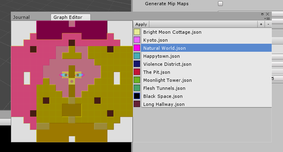Open red swatch beside The Pit.json

137,72
